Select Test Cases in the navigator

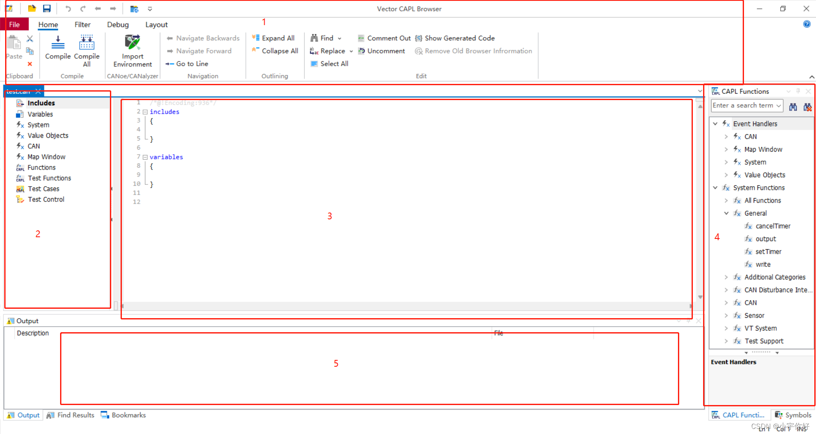click(43, 189)
